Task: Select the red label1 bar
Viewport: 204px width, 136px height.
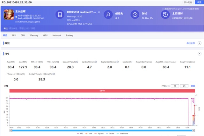Action: [102, 91]
